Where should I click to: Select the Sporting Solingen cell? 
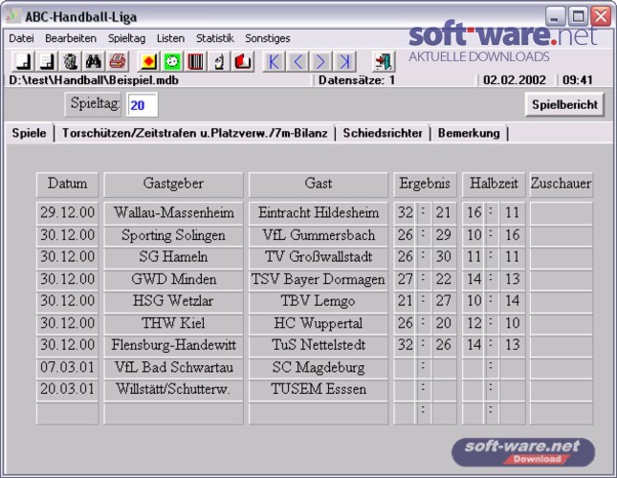173,235
